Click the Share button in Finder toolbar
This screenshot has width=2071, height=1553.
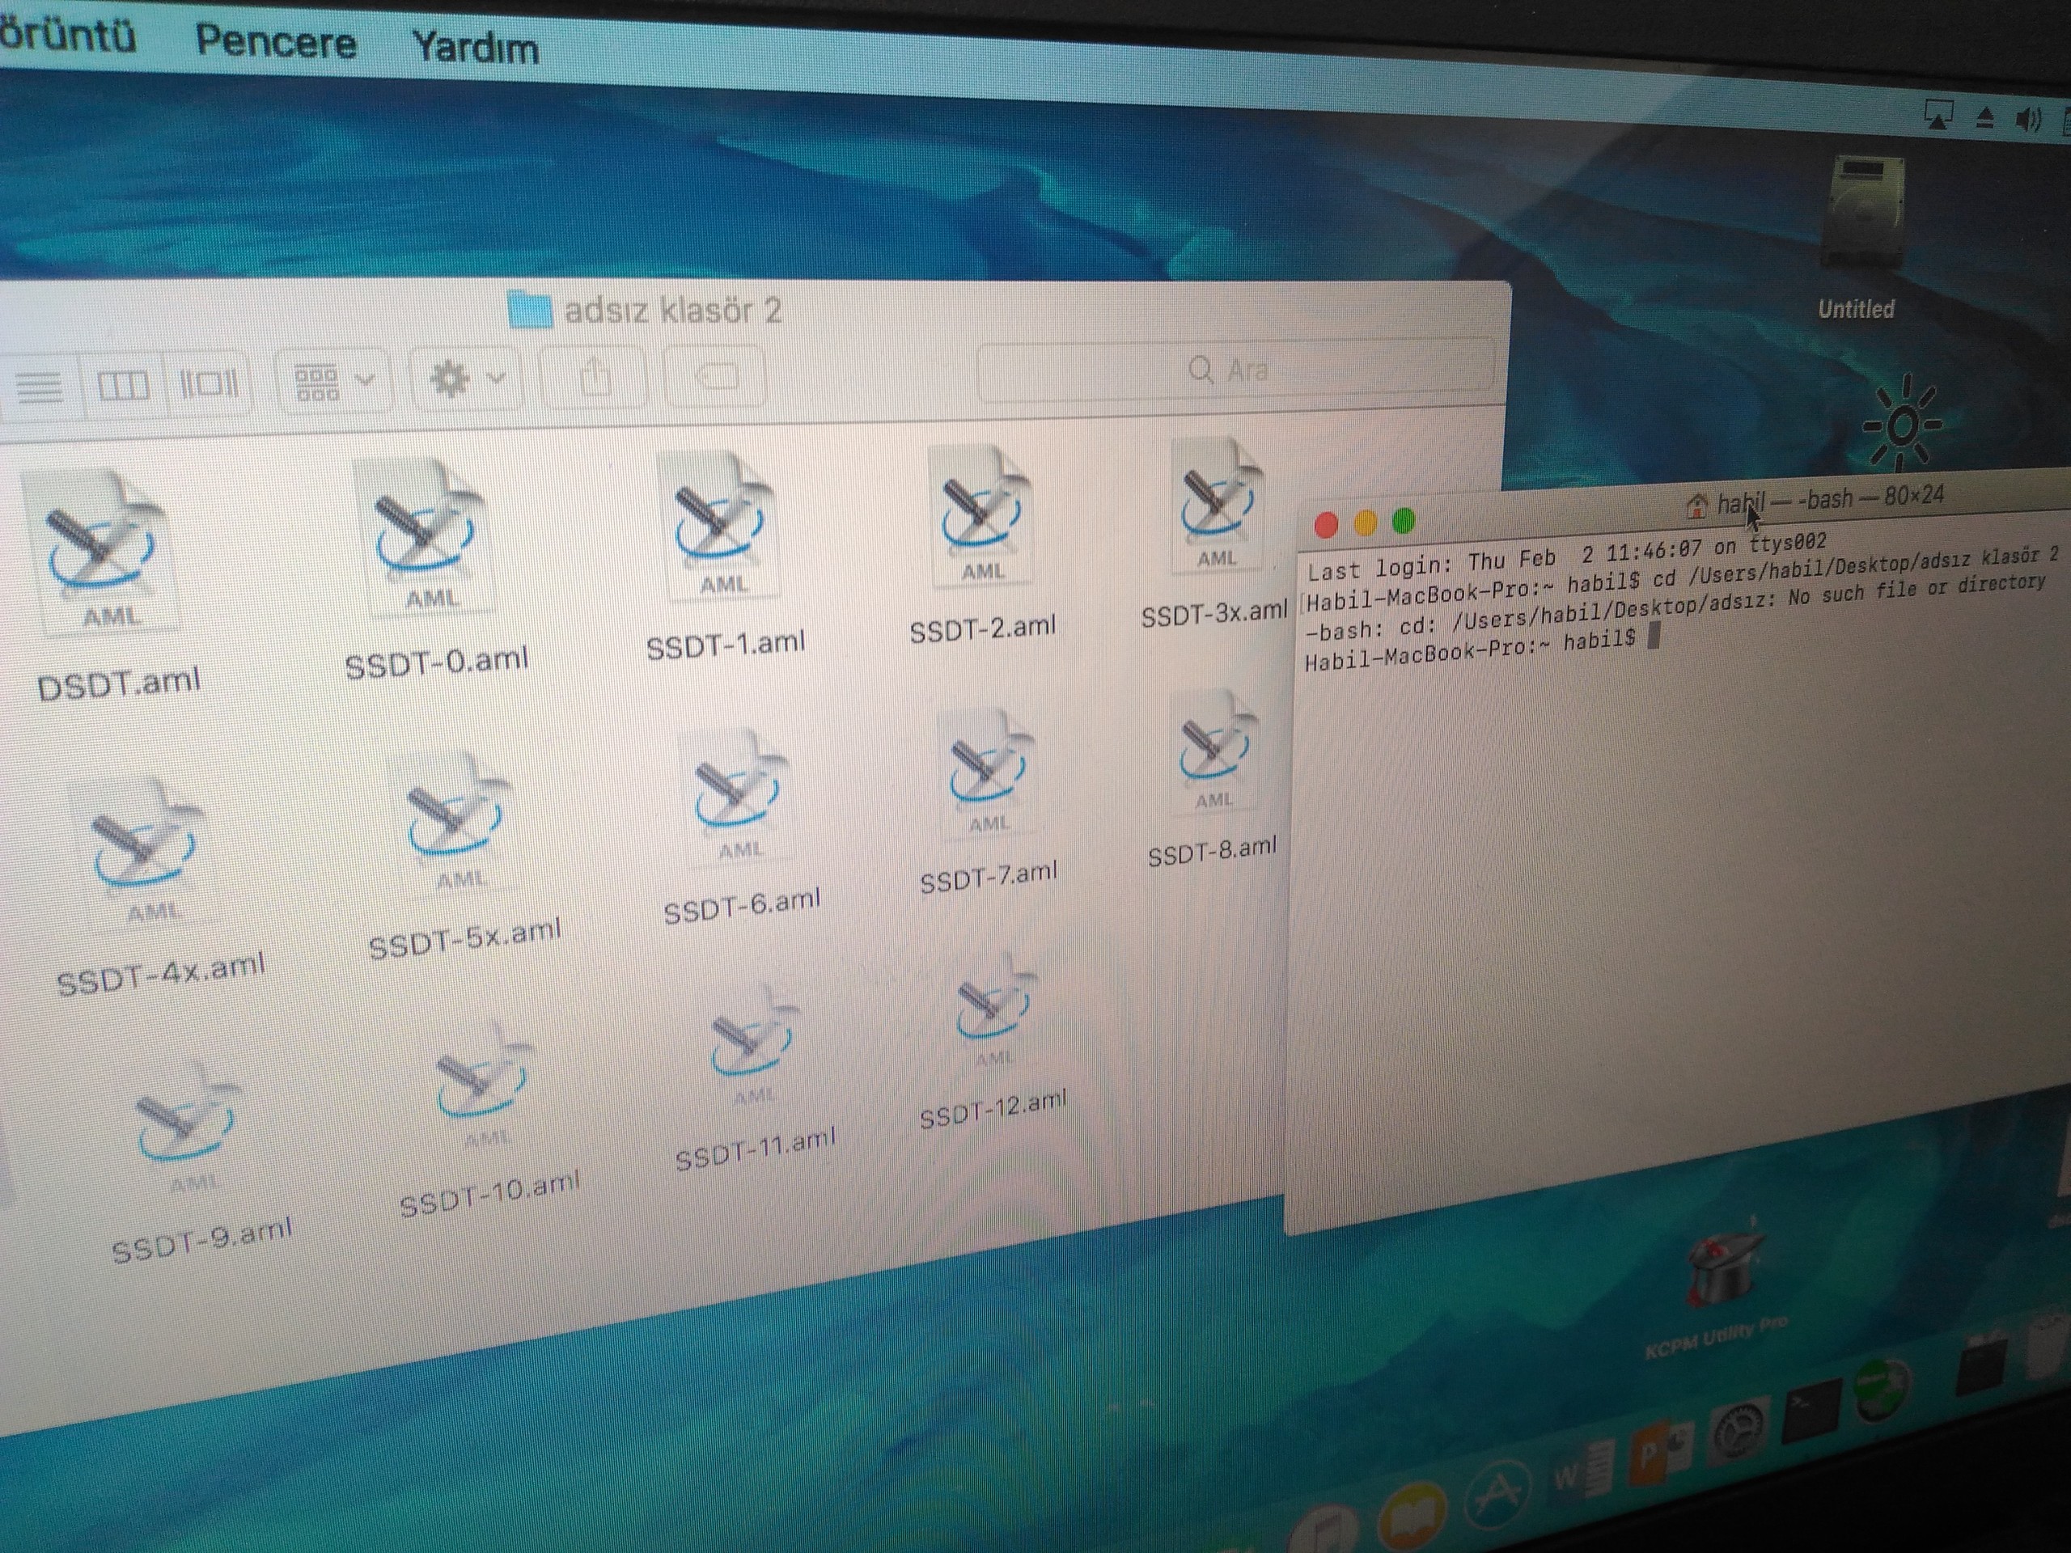[x=595, y=379]
